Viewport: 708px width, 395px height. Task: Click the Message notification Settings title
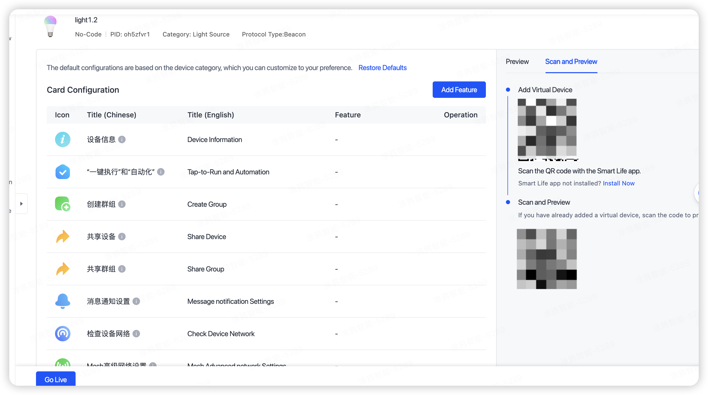point(231,302)
